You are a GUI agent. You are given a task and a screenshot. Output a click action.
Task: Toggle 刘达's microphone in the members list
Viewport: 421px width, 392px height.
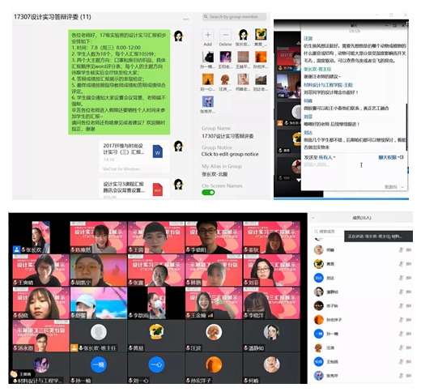point(401,278)
